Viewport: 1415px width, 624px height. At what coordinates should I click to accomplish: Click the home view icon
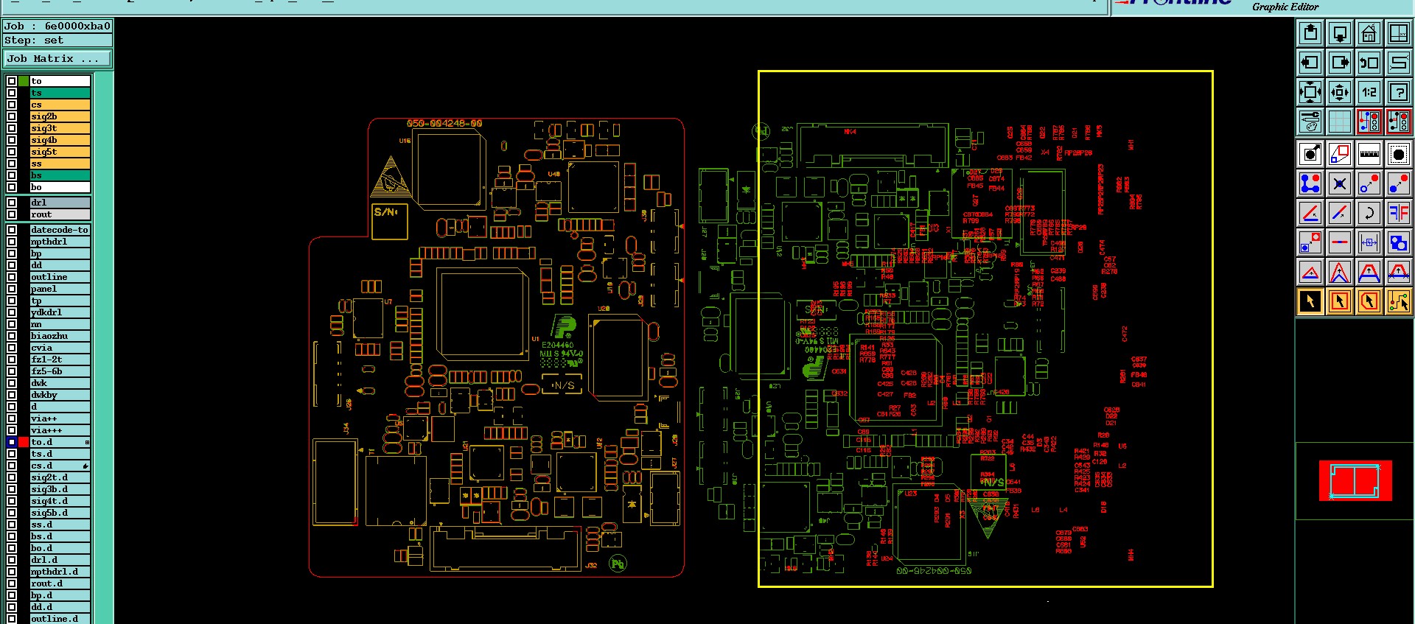tap(1369, 33)
